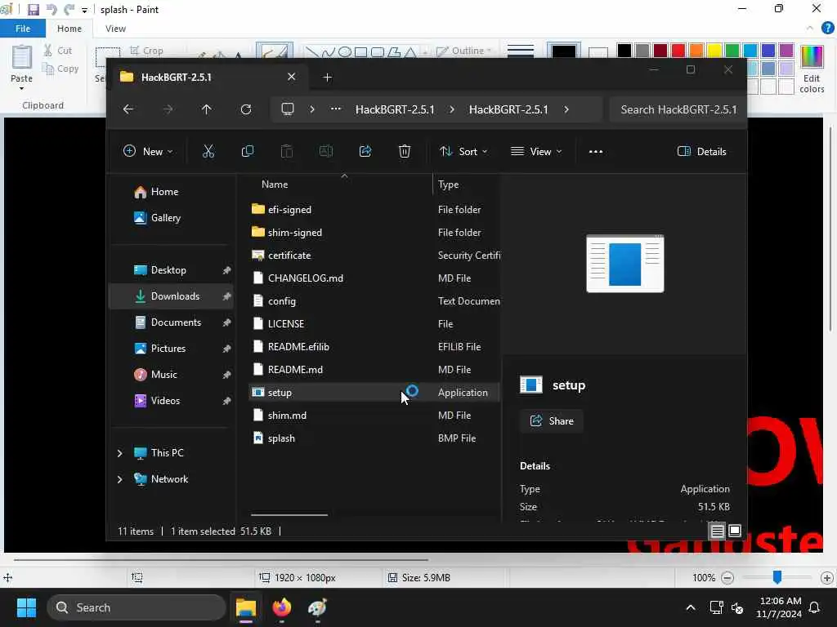Switch to details list view icon in status bar
The height and width of the screenshot is (627, 837).
click(x=717, y=531)
